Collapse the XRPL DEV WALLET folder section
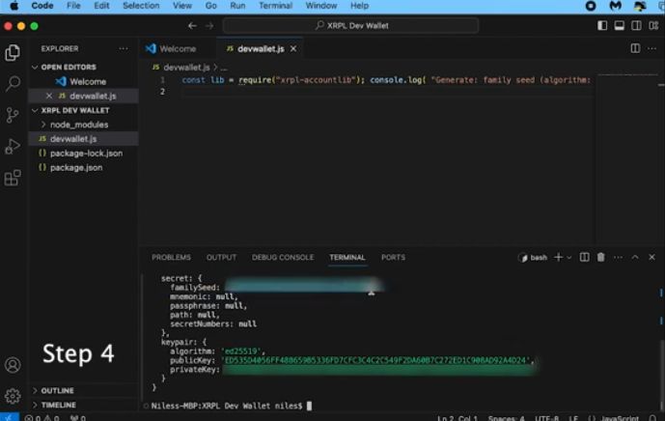The width and height of the screenshot is (665, 421). point(75,110)
